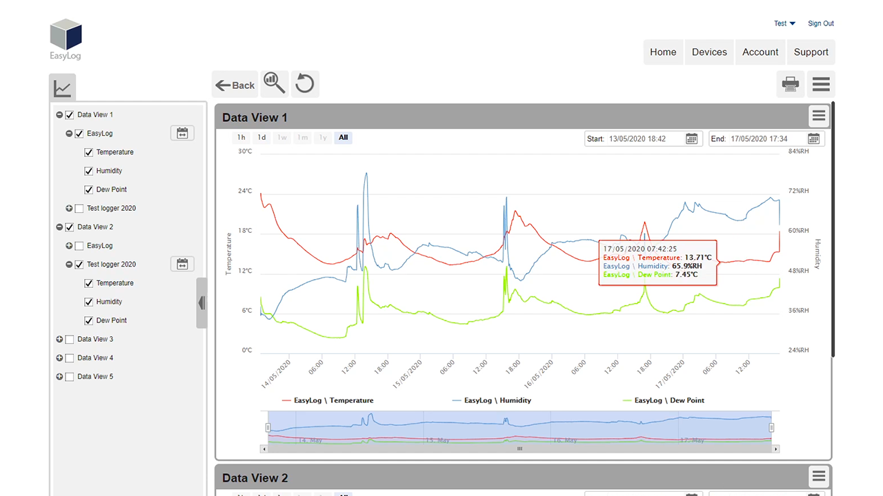The image size is (883, 496).
Task: Expand the Data View 3 node
Action: point(59,339)
